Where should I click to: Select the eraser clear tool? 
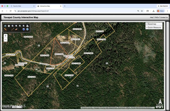click(x=16, y=29)
